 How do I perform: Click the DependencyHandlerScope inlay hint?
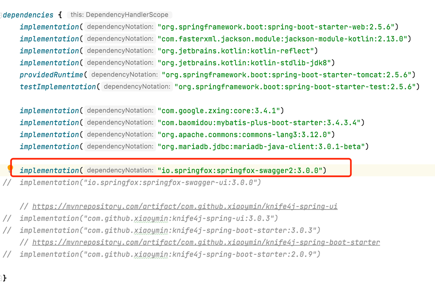(119, 15)
